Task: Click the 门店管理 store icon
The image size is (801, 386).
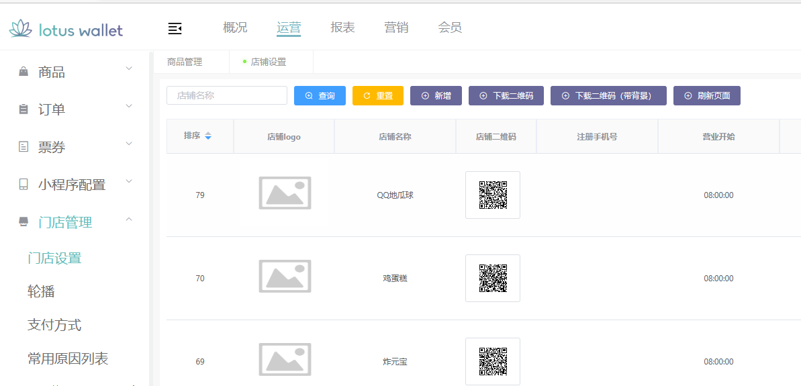Action: tap(23, 222)
